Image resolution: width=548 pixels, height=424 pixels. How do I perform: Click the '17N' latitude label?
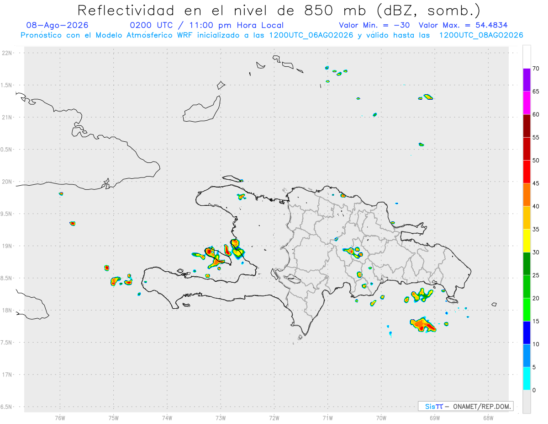coord(7,375)
